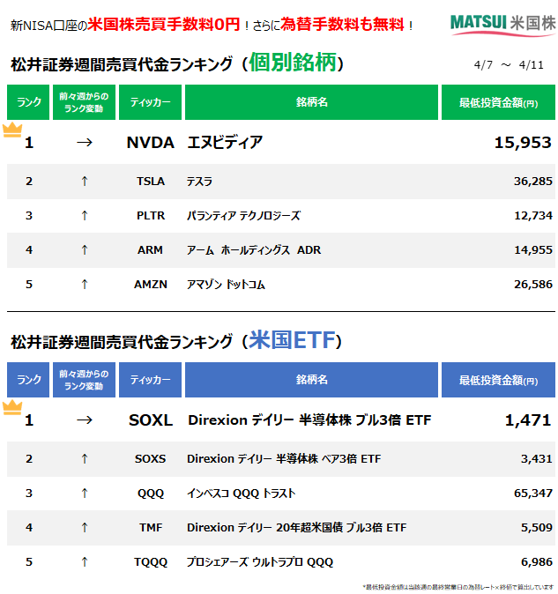Viewport: 558px width, 594px height.
Task: Click the amount 65,347
Action: 533,494
